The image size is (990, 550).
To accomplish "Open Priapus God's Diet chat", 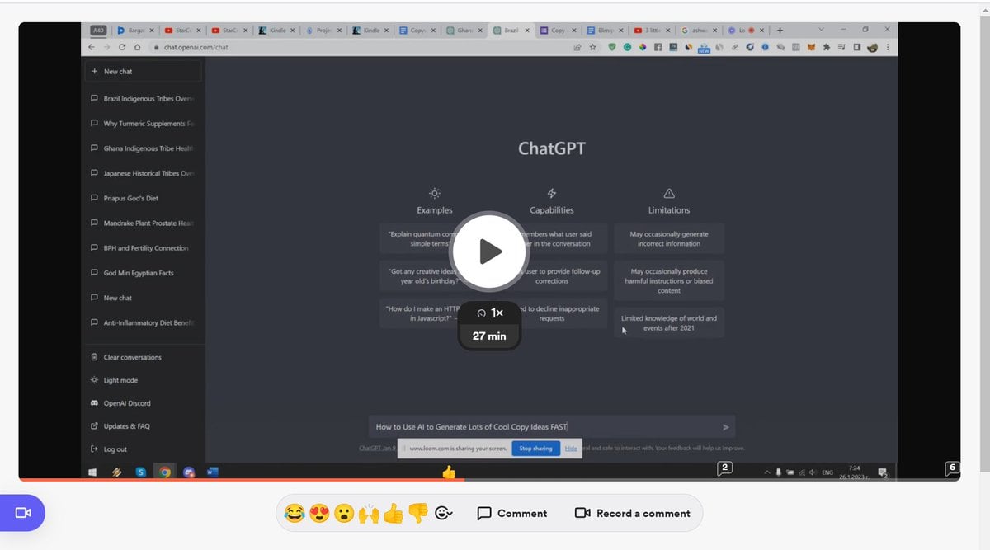I will [143, 198].
